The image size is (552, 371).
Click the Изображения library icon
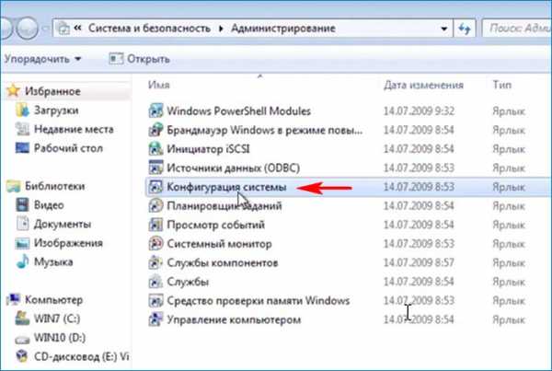point(22,243)
